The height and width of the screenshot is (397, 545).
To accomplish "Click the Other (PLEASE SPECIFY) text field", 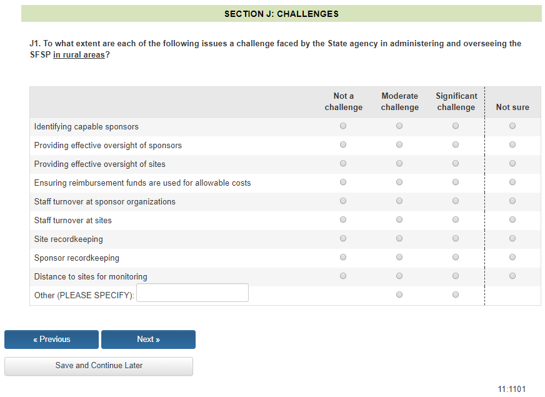I will (192, 293).
